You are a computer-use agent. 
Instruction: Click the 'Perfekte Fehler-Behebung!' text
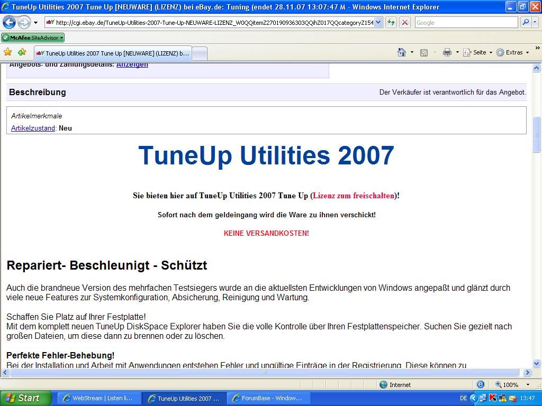(60, 355)
